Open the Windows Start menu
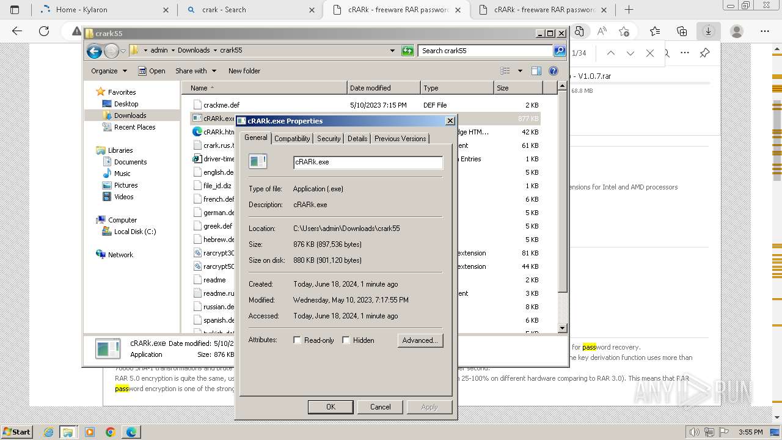Screen dimensions: 782x440 [x=17, y=432]
